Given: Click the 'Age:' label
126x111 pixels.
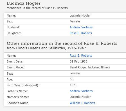Looking at the screenshot, I should (x=10, y=79).
